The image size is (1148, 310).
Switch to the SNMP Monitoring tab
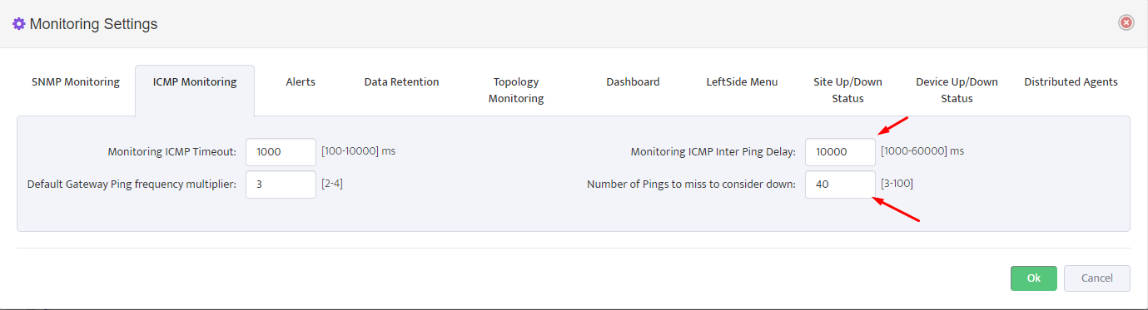76,82
